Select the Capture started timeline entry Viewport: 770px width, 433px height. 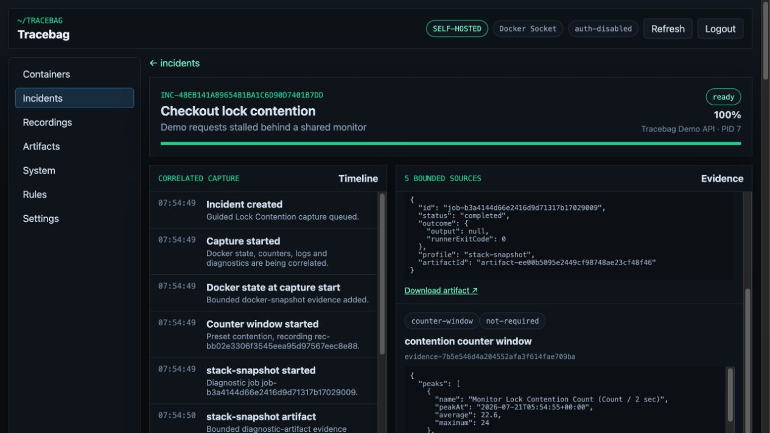pyautogui.click(x=264, y=251)
